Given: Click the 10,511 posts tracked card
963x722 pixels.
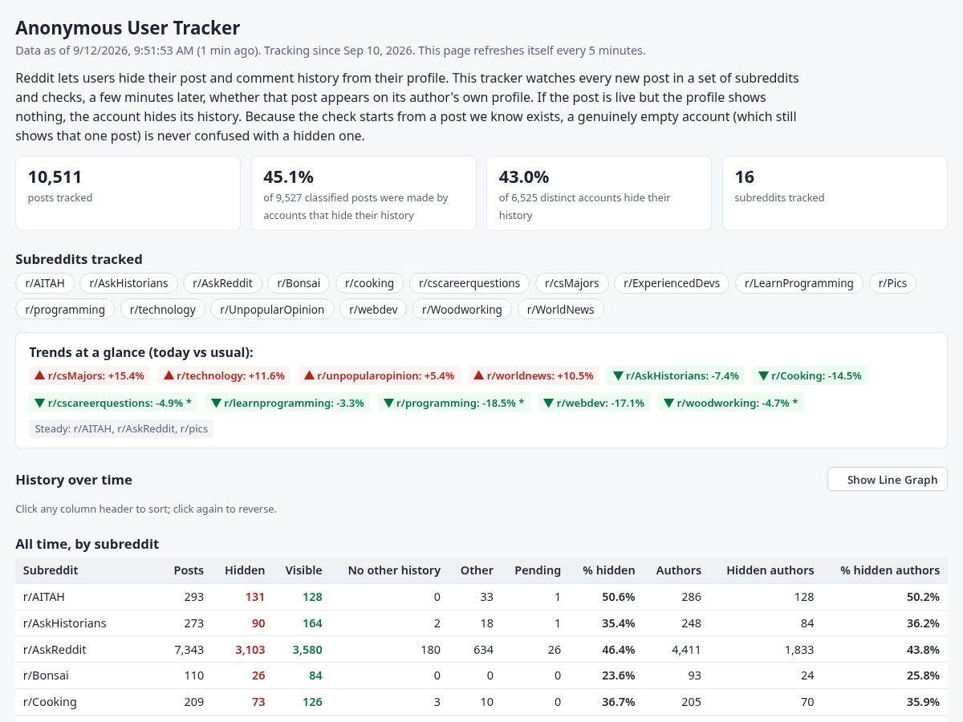Looking at the screenshot, I should pos(128,193).
